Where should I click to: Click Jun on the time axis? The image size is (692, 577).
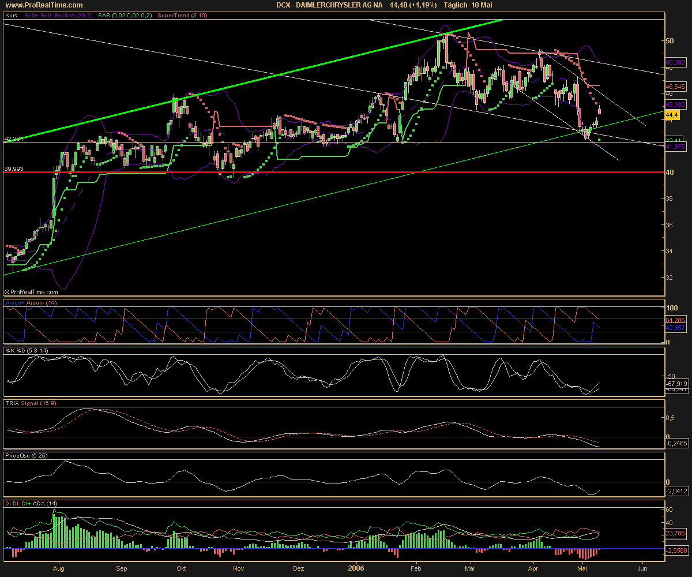click(642, 568)
